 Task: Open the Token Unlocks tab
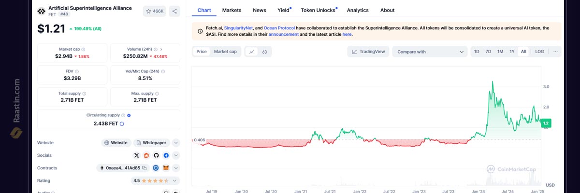(x=318, y=10)
